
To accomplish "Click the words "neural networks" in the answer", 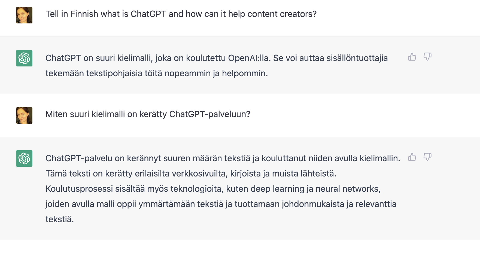I will (x=348, y=189).
